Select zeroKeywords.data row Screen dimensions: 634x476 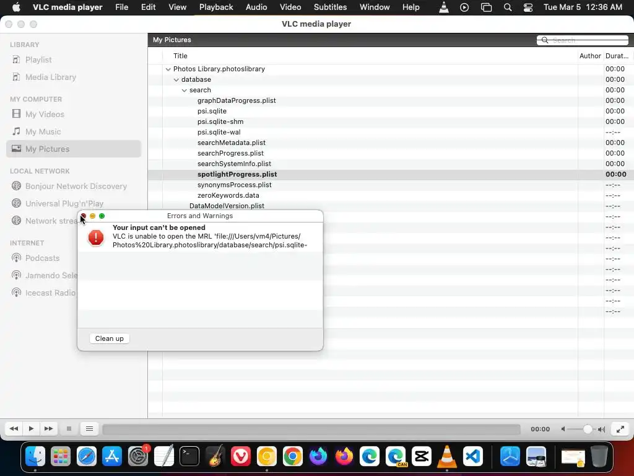228,195
